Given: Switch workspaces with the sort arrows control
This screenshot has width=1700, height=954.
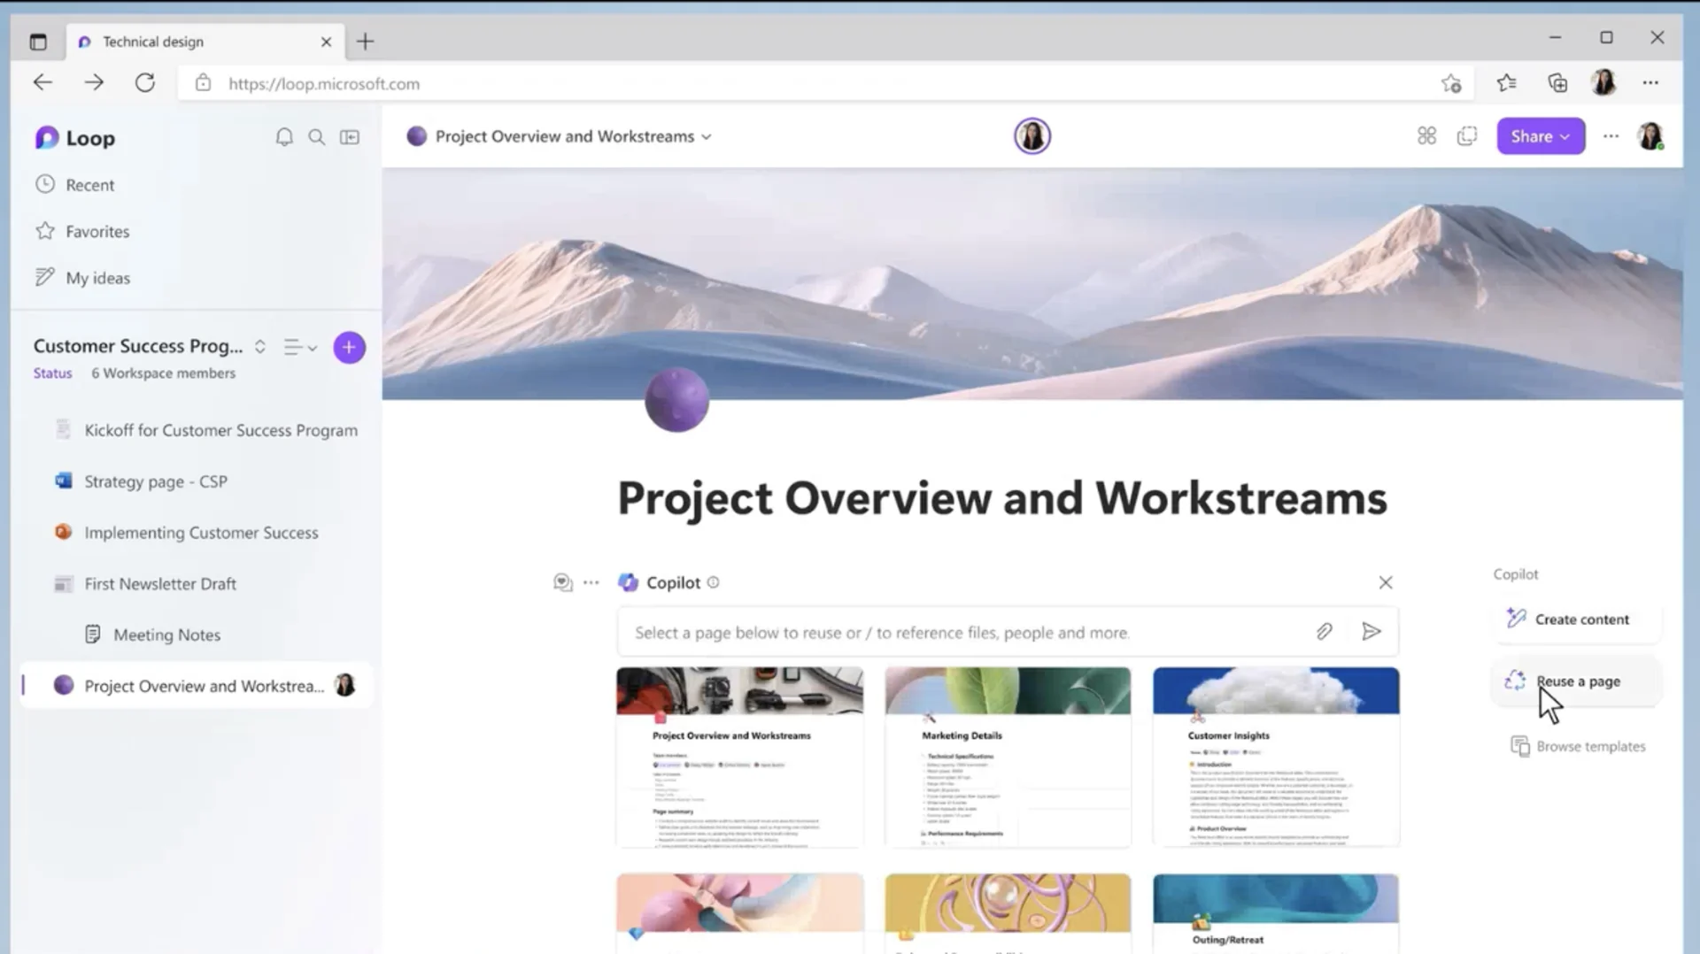Looking at the screenshot, I should pos(259,347).
